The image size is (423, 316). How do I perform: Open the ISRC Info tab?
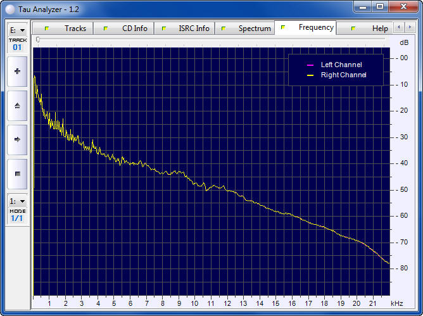pyautogui.click(x=184, y=28)
